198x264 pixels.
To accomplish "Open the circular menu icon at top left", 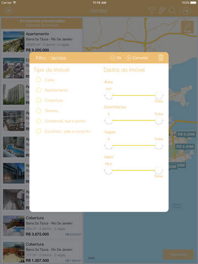I will [x=9, y=10].
